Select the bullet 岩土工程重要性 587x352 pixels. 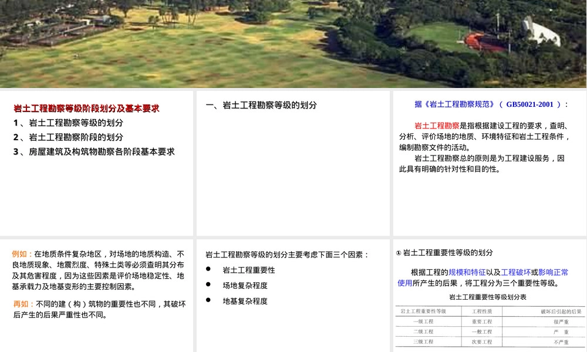(248, 270)
